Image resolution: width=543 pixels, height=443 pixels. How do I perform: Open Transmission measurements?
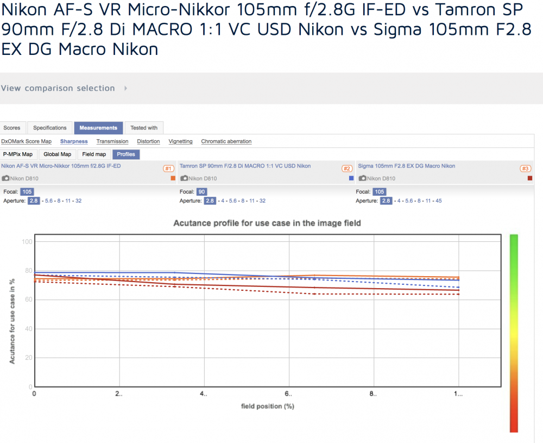point(112,141)
